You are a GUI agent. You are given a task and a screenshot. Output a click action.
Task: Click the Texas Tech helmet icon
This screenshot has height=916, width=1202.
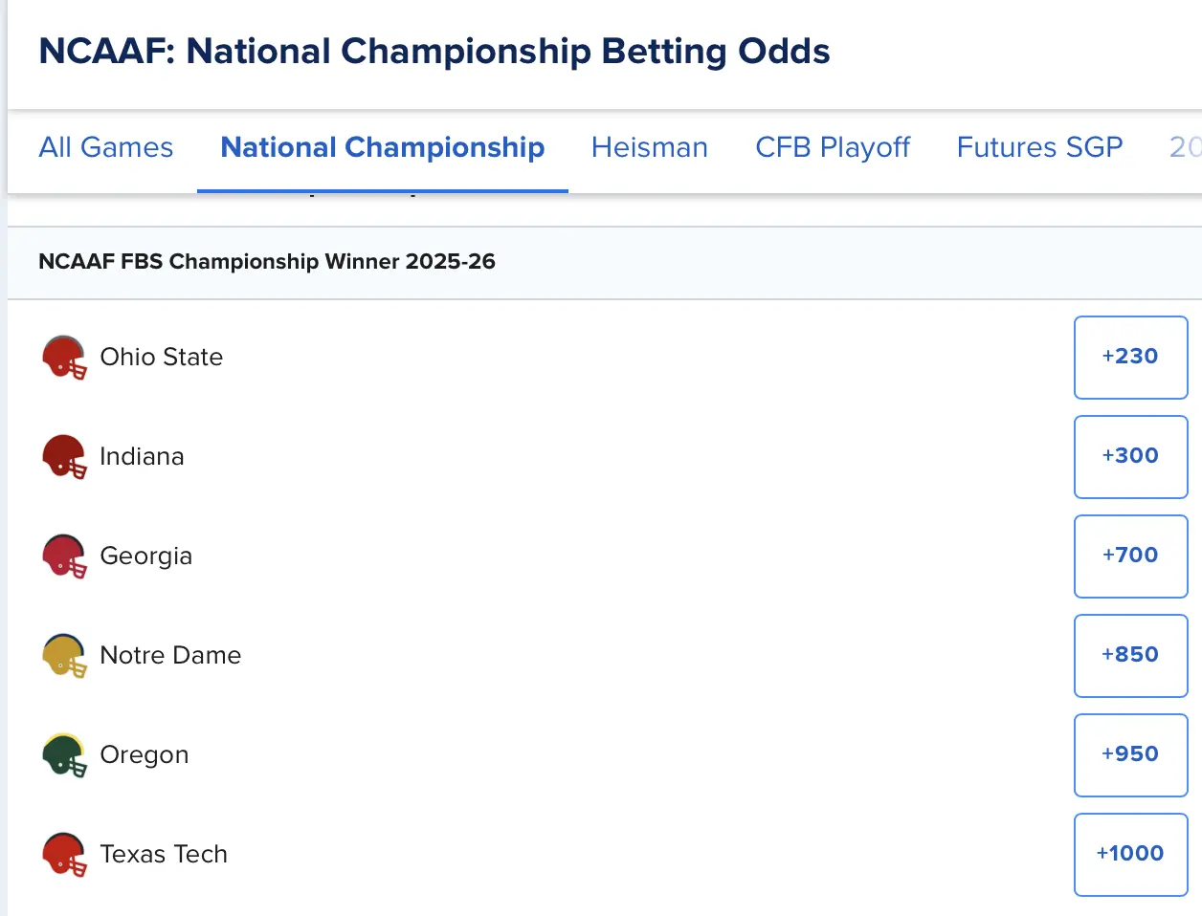tap(64, 854)
